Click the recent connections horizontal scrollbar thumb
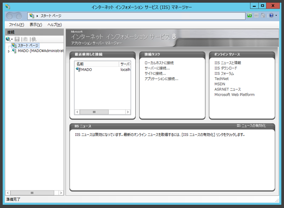This screenshot has width=284, height=208. pos(94,112)
